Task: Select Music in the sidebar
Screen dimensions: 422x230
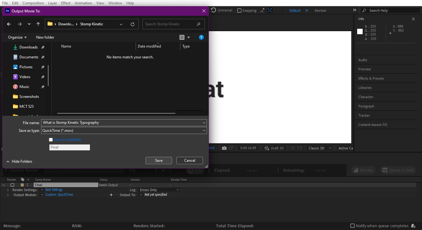Action: coord(24,87)
